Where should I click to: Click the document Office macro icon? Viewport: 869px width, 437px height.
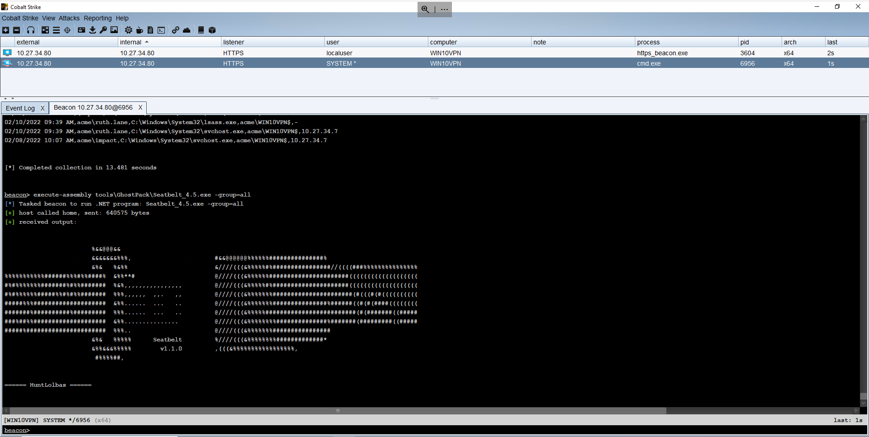pyautogui.click(x=150, y=30)
